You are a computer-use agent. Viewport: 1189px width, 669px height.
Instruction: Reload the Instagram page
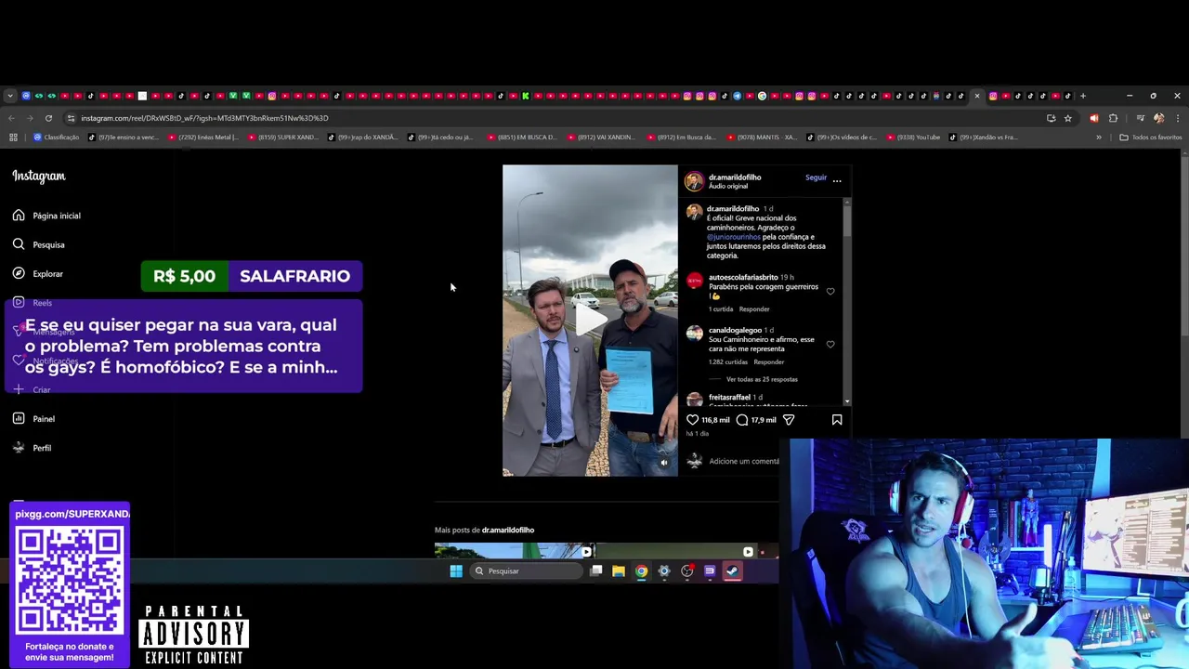coord(48,118)
